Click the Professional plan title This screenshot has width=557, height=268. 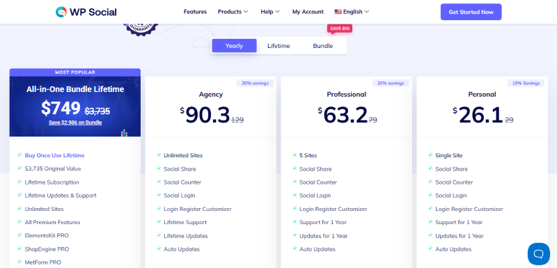pos(346,95)
